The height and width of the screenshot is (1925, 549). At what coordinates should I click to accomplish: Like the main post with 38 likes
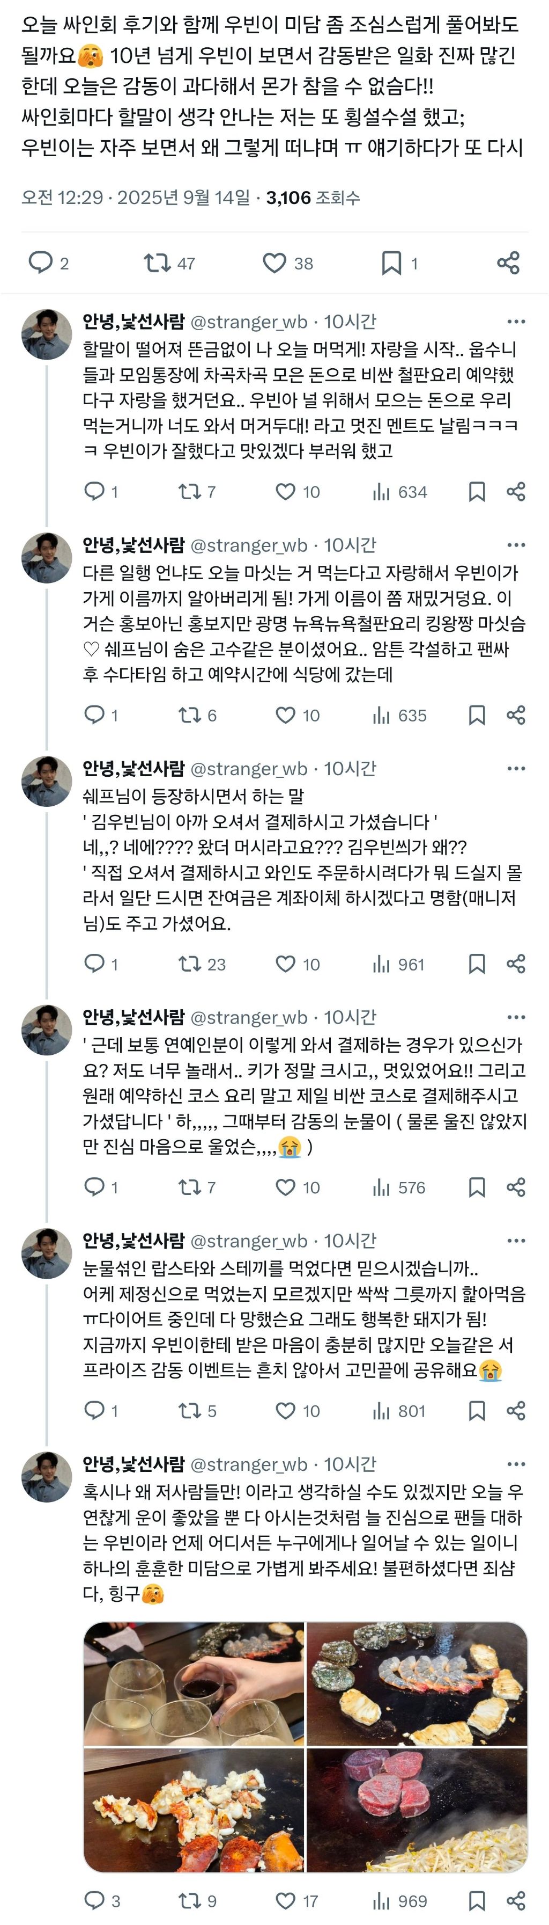point(274,262)
